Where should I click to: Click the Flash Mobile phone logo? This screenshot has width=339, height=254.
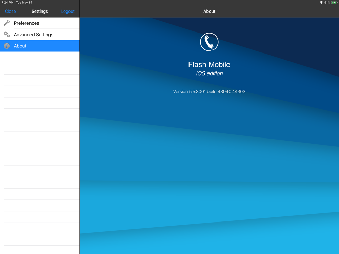click(209, 42)
